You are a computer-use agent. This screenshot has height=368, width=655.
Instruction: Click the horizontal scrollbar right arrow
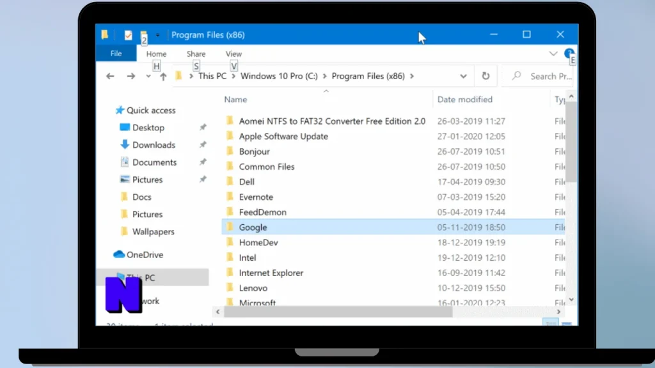pyautogui.click(x=558, y=312)
